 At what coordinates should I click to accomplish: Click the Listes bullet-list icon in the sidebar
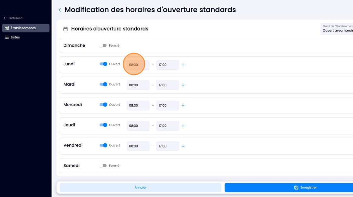(x=7, y=37)
